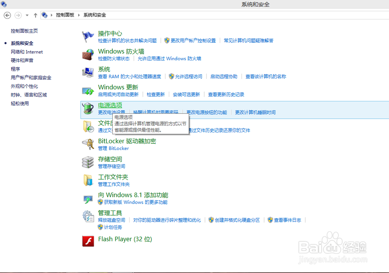Open 轻松使用 in sidebar
Screen dimensions: 389x273
click(x=20, y=104)
